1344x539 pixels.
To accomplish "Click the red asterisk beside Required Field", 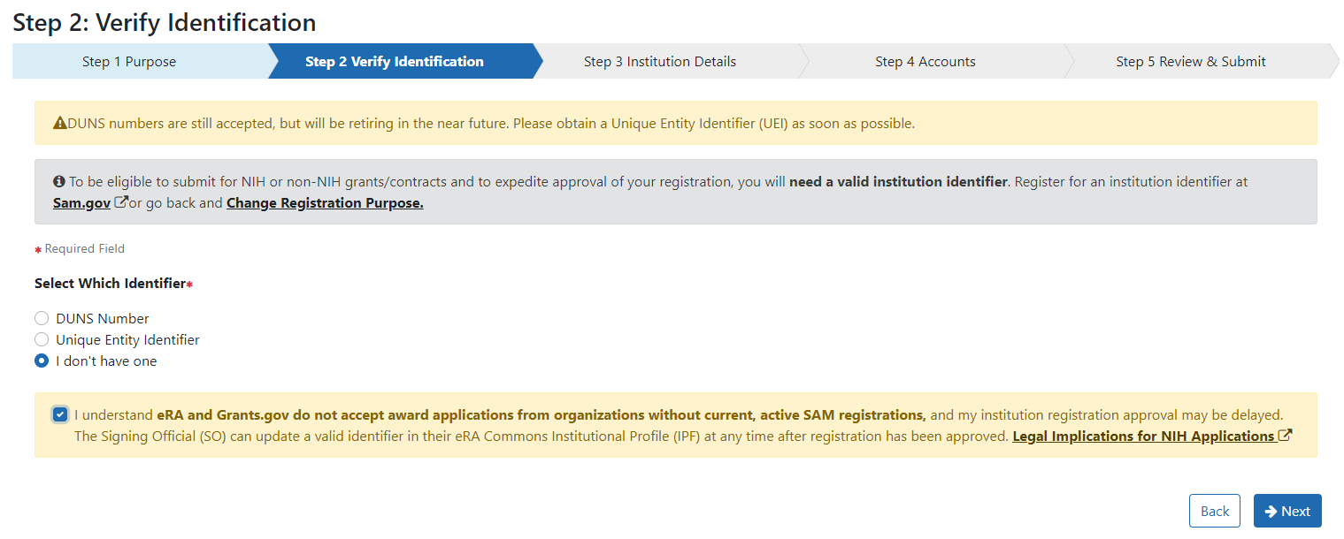I will pyautogui.click(x=38, y=250).
